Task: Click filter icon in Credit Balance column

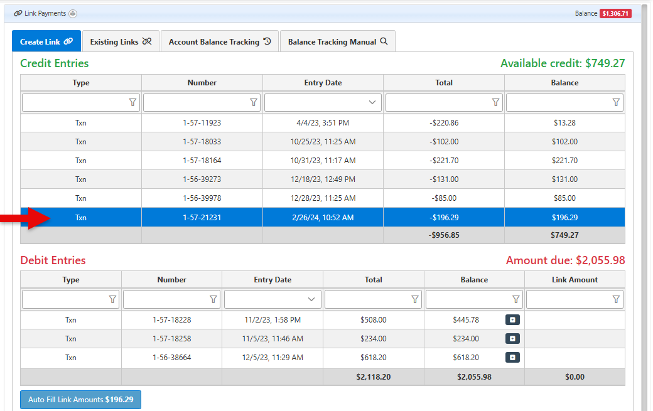Action: pos(616,102)
